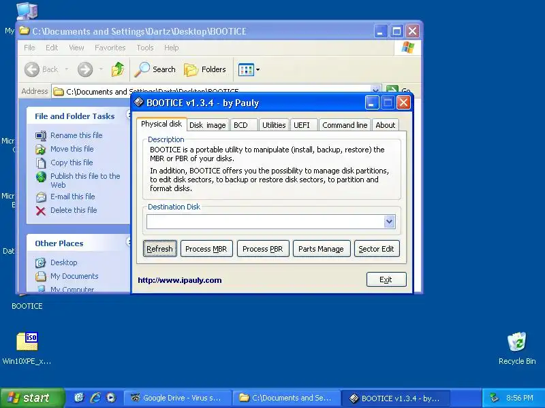Launch Internet Explorer from Quick Launch
545x408 pixels.
[95, 398]
